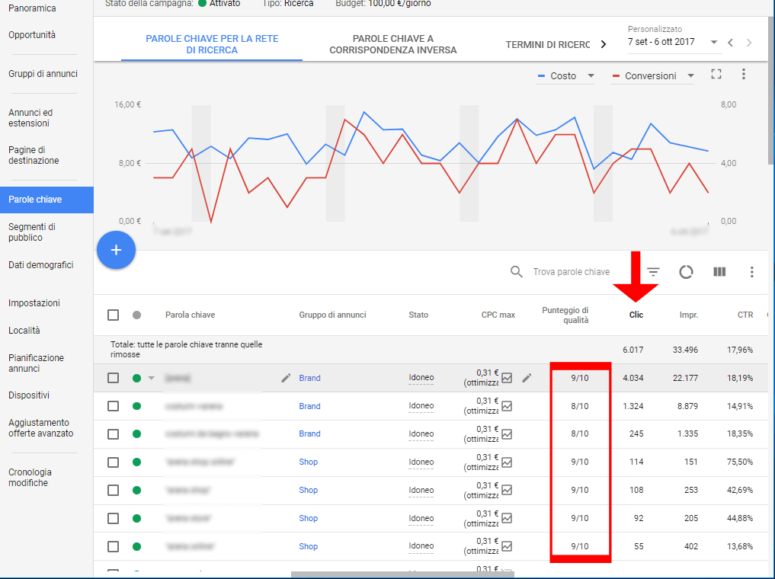Viewport: 775px width, 579px height.
Task: Edit the first keyword with pencil icon
Action: coord(286,378)
